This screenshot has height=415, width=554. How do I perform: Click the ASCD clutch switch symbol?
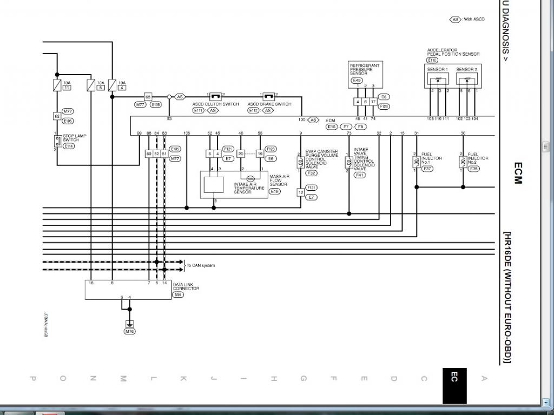click(216, 96)
